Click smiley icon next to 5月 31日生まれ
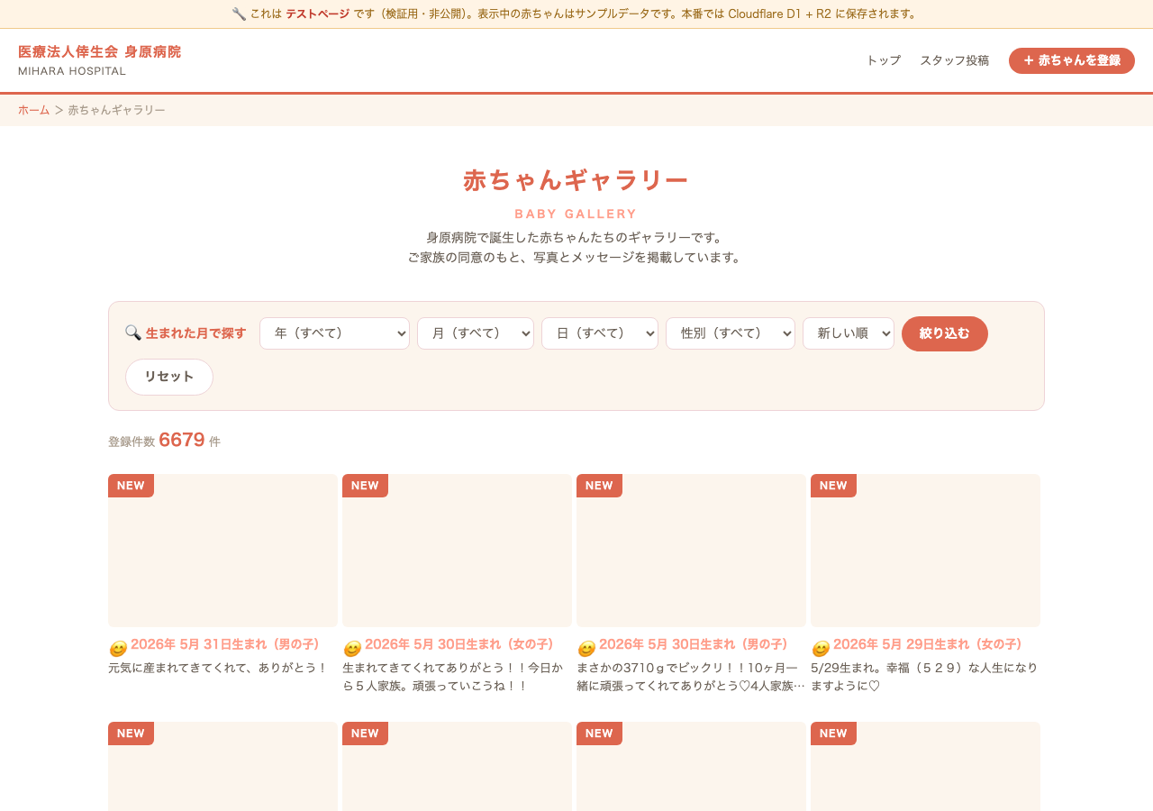This screenshot has width=1153, height=811. click(x=118, y=649)
